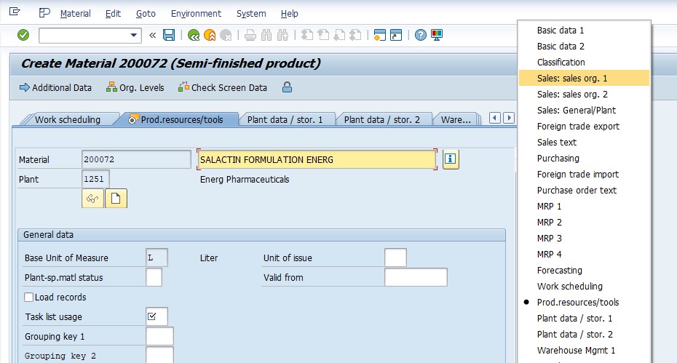Click the green Back icon

[194, 35]
